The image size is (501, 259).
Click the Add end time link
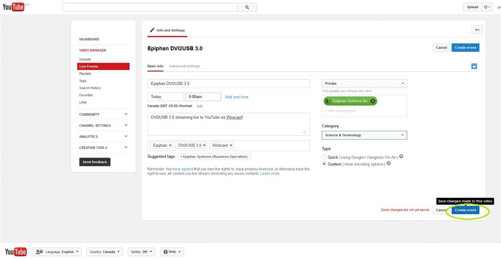[237, 97]
